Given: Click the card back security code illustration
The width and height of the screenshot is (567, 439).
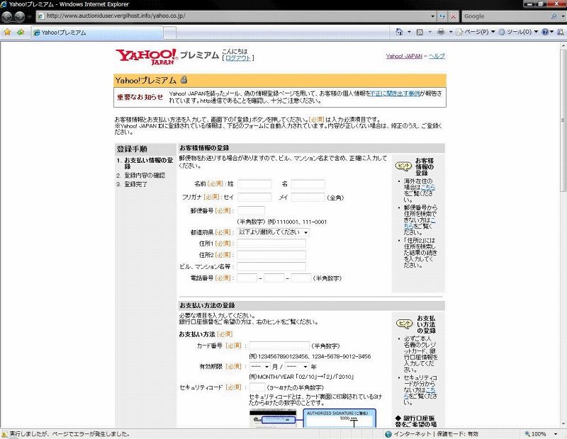Looking at the screenshot, I should click(313, 418).
